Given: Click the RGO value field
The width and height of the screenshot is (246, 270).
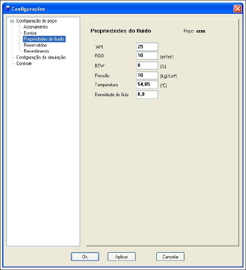Looking at the screenshot, I should [x=147, y=56].
